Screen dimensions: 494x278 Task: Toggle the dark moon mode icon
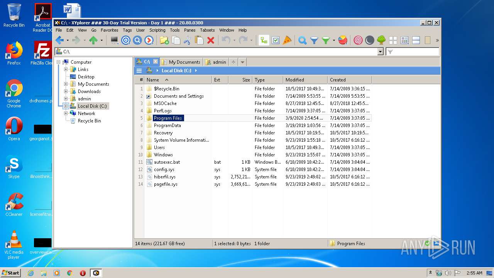coord(370,40)
